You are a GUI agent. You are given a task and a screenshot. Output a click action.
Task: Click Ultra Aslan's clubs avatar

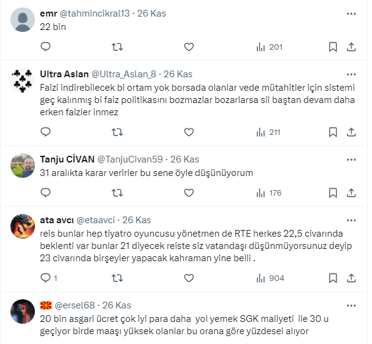pyautogui.click(x=23, y=80)
